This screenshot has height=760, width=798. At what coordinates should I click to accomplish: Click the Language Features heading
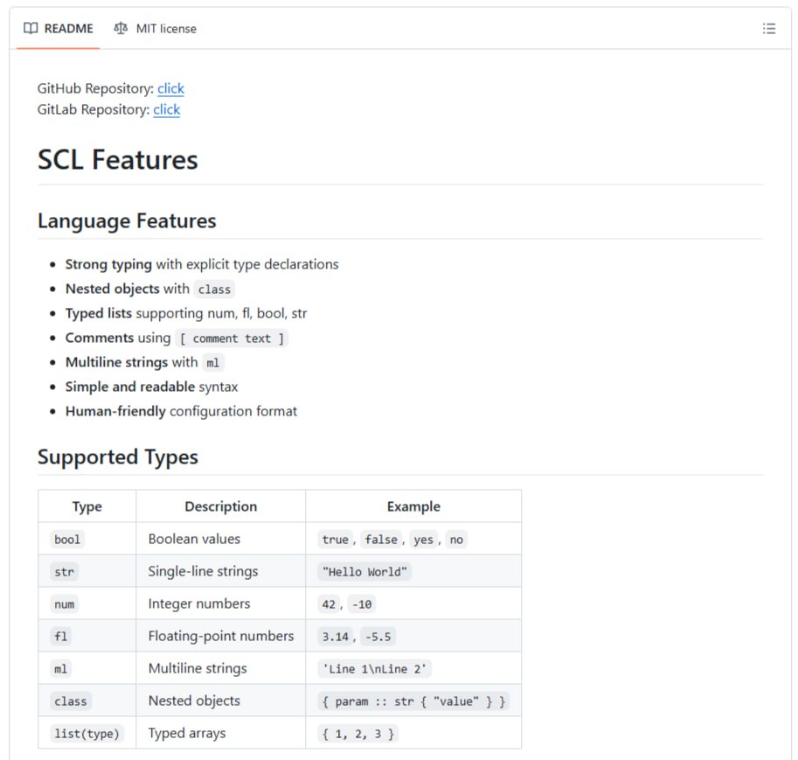tap(127, 221)
